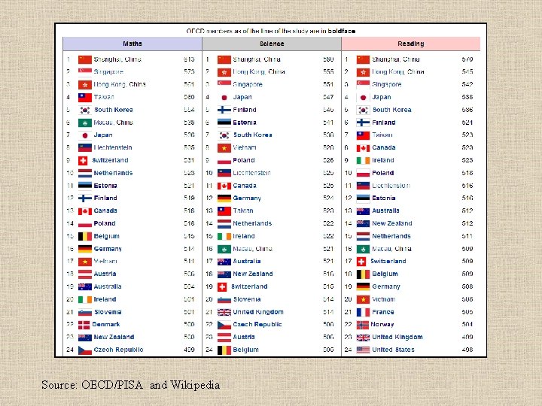Open United Kingdom link in Science column
Viewport: 542px width, 406px height.
tap(258, 312)
